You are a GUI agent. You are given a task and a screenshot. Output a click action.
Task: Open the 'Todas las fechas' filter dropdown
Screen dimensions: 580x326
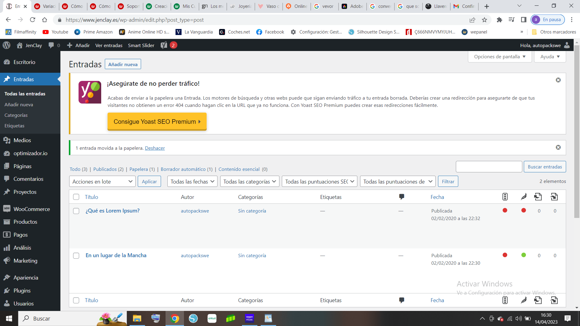pos(192,181)
